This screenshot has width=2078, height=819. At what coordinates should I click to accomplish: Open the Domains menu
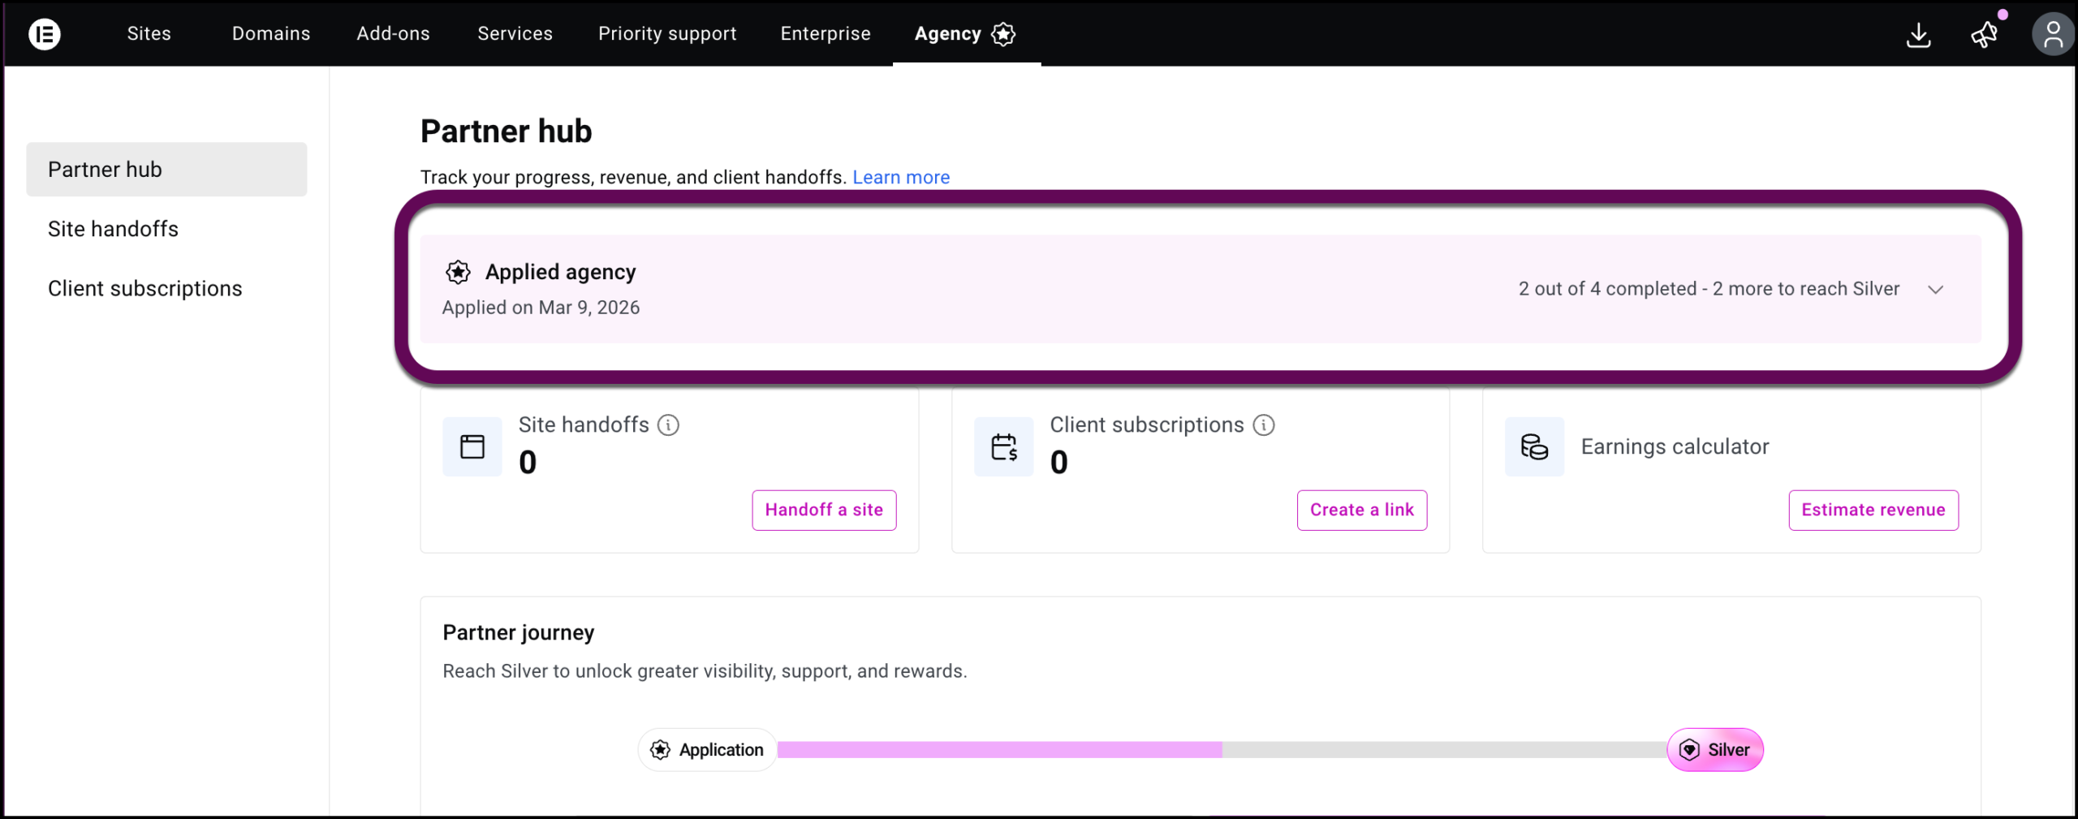(x=271, y=34)
